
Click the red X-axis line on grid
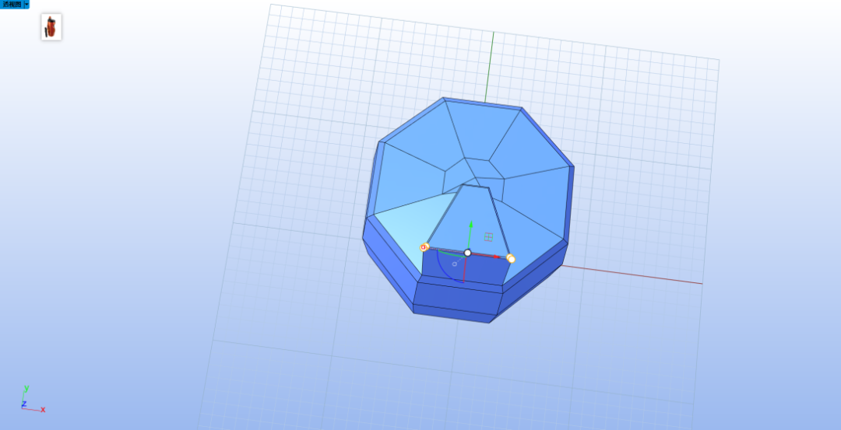pyautogui.click(x=633, y=274)
